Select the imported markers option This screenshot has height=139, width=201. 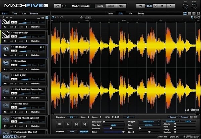83,132
